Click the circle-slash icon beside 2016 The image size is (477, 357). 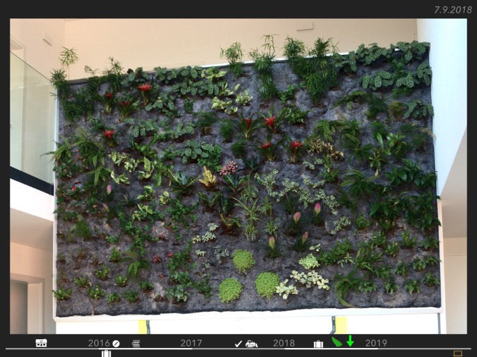pos(116,343)
